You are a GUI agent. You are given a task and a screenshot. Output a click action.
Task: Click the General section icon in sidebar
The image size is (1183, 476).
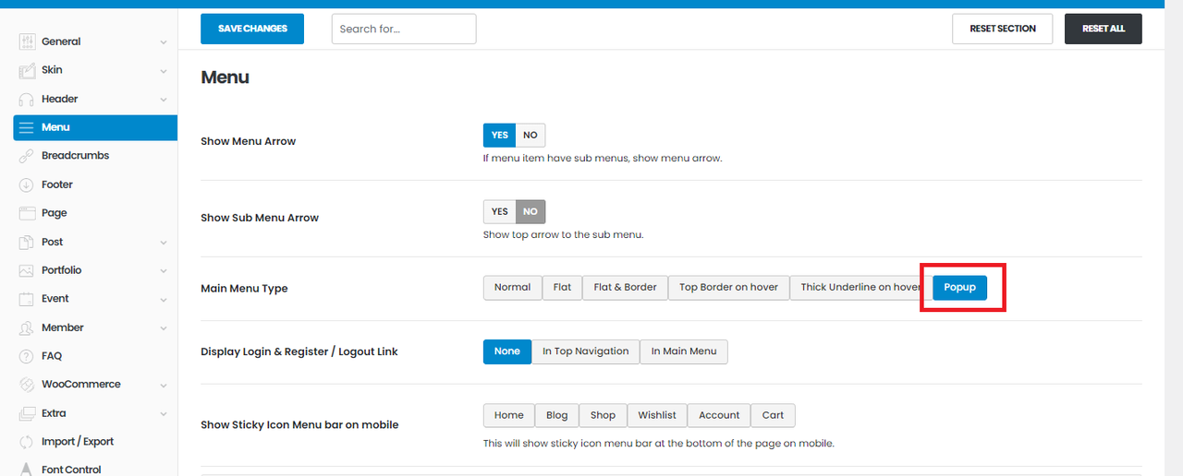(x=26, y=42)
